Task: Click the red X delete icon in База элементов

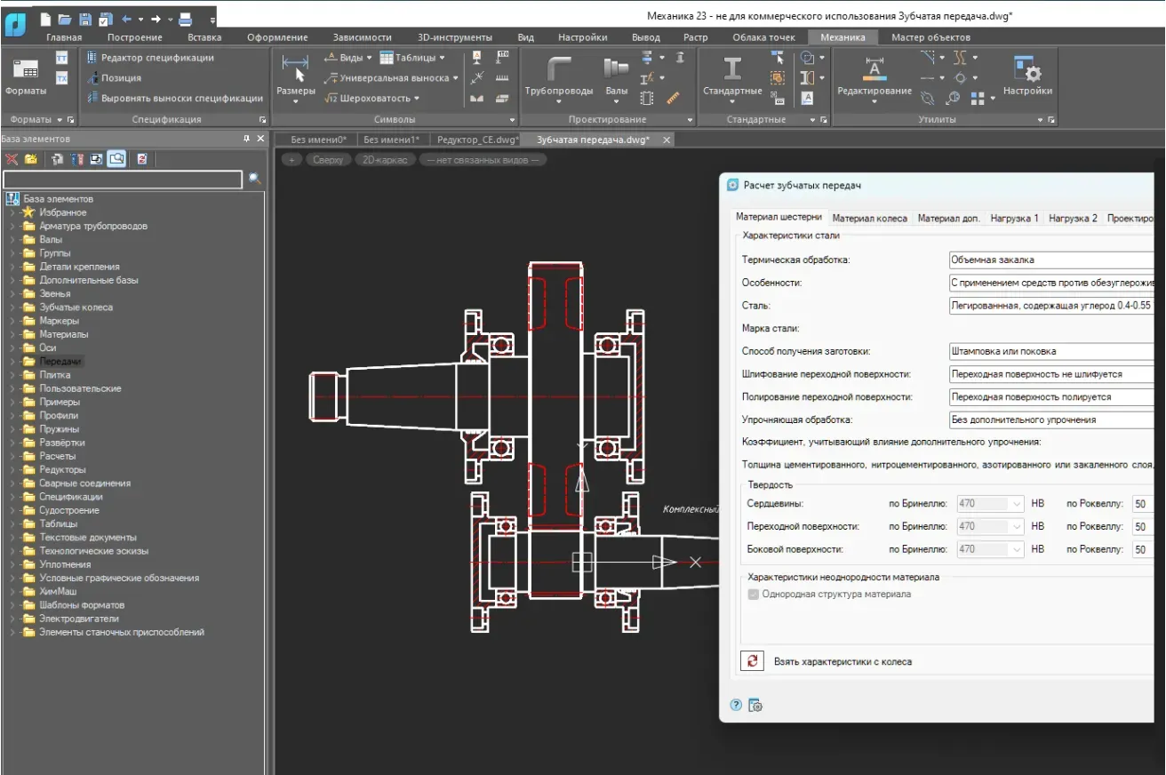Action: [x=12, y=159]
